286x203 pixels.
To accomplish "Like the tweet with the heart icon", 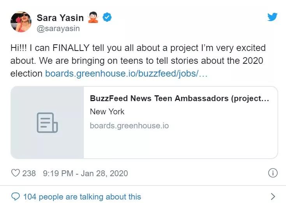I will click(15, 173).
